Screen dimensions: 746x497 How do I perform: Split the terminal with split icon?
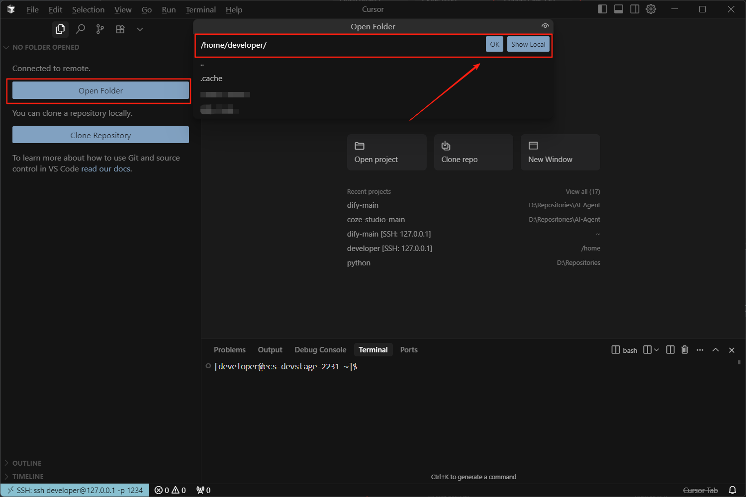click(670, 350)
